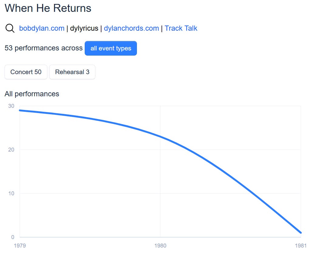Screen dimensions: 313x253
Task: Click the magnifying glass search icon
Action: click(x=10, y=28)
